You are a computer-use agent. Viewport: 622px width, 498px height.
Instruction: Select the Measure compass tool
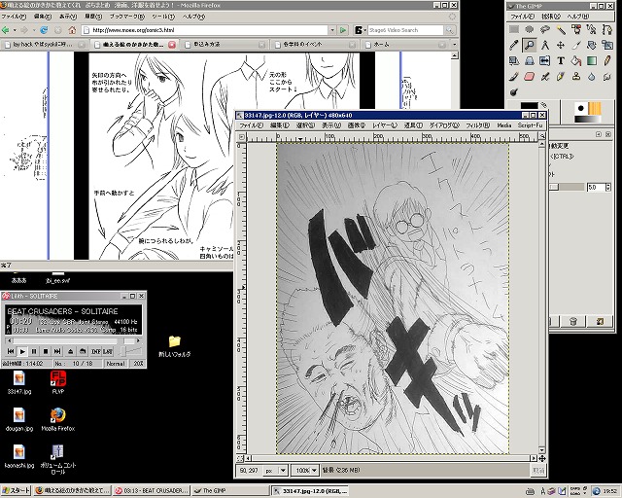[x=544, y=45]
